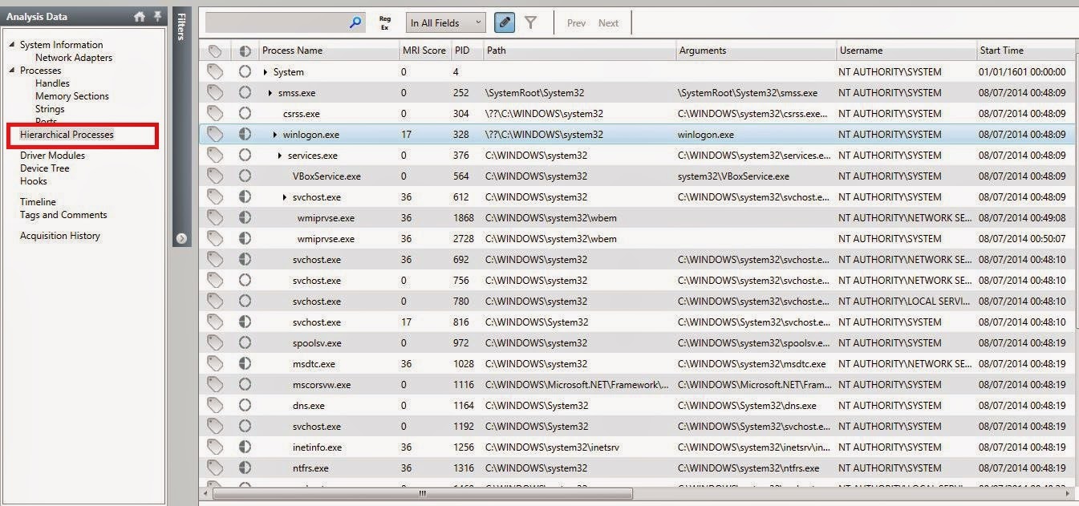Open Acquisition History view

point(60,236)
